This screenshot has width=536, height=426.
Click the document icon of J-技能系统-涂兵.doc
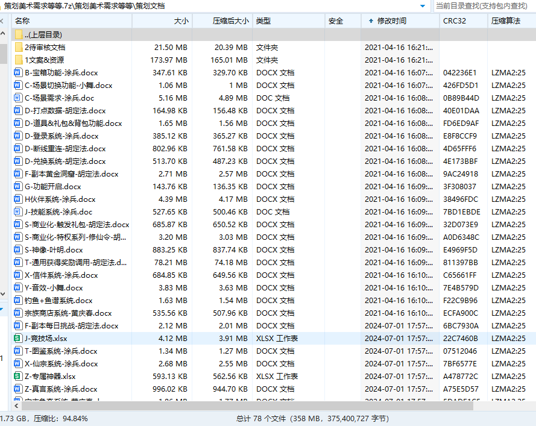point(19,211)
